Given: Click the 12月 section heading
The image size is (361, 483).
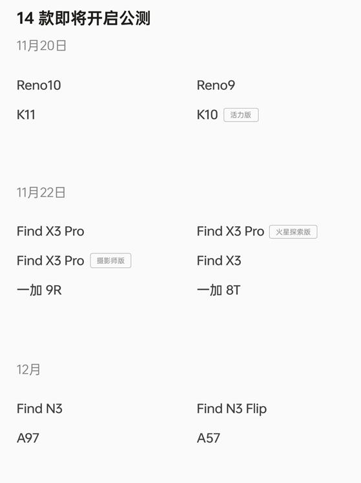Looking at the screenshot, I should coord(28,369).
